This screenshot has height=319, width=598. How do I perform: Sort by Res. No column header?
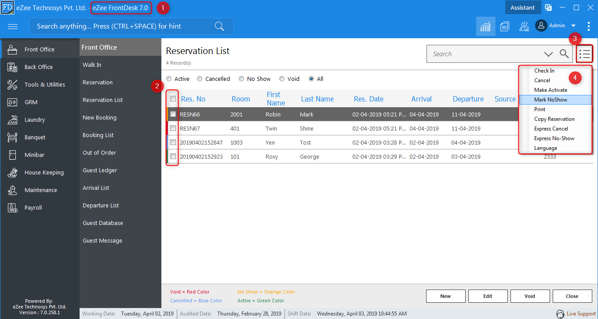pyautogui.click(x=193, y=99)
